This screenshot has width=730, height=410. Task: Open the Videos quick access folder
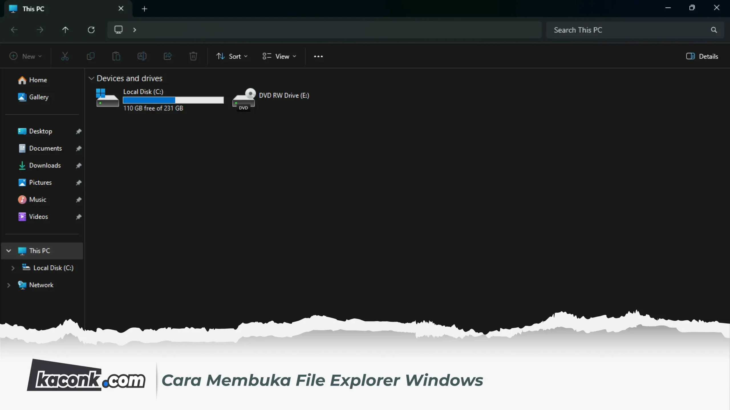tap(33, 217)
